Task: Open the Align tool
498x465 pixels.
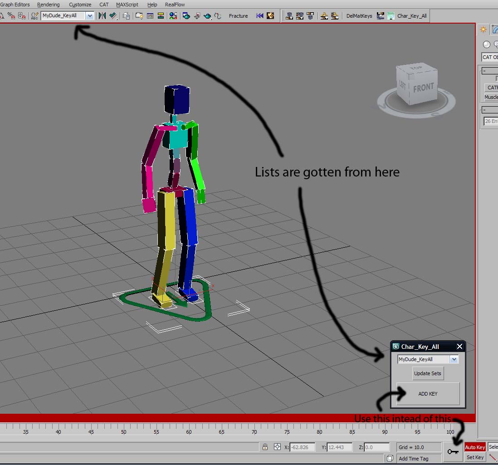Action: click(113, 16)
